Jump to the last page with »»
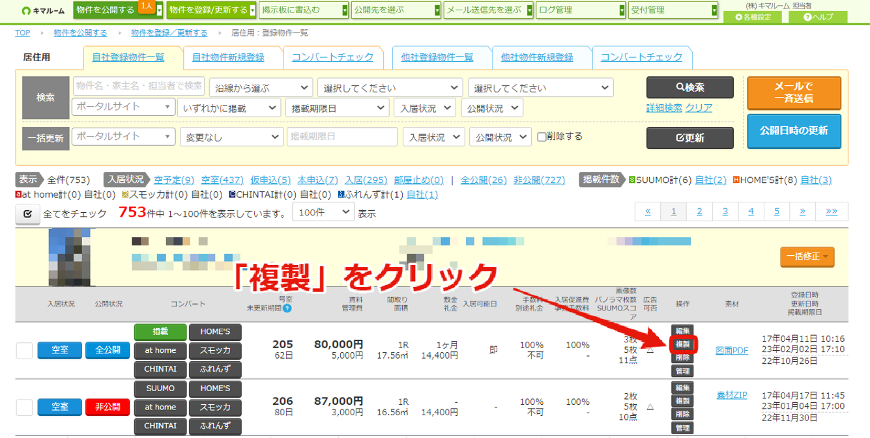This screenshot has height=438, width=870. point(832,212)
